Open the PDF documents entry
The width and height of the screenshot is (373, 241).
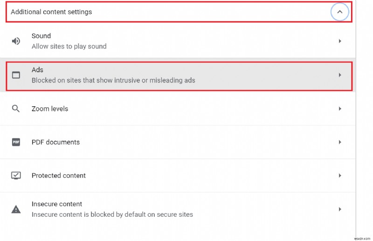[178, 142]
